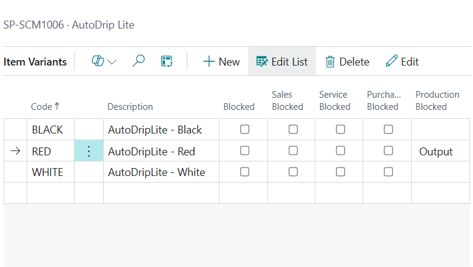
Task: Toggle Blocked checkbox for BLACK variant
Action: tap(245, 129)
